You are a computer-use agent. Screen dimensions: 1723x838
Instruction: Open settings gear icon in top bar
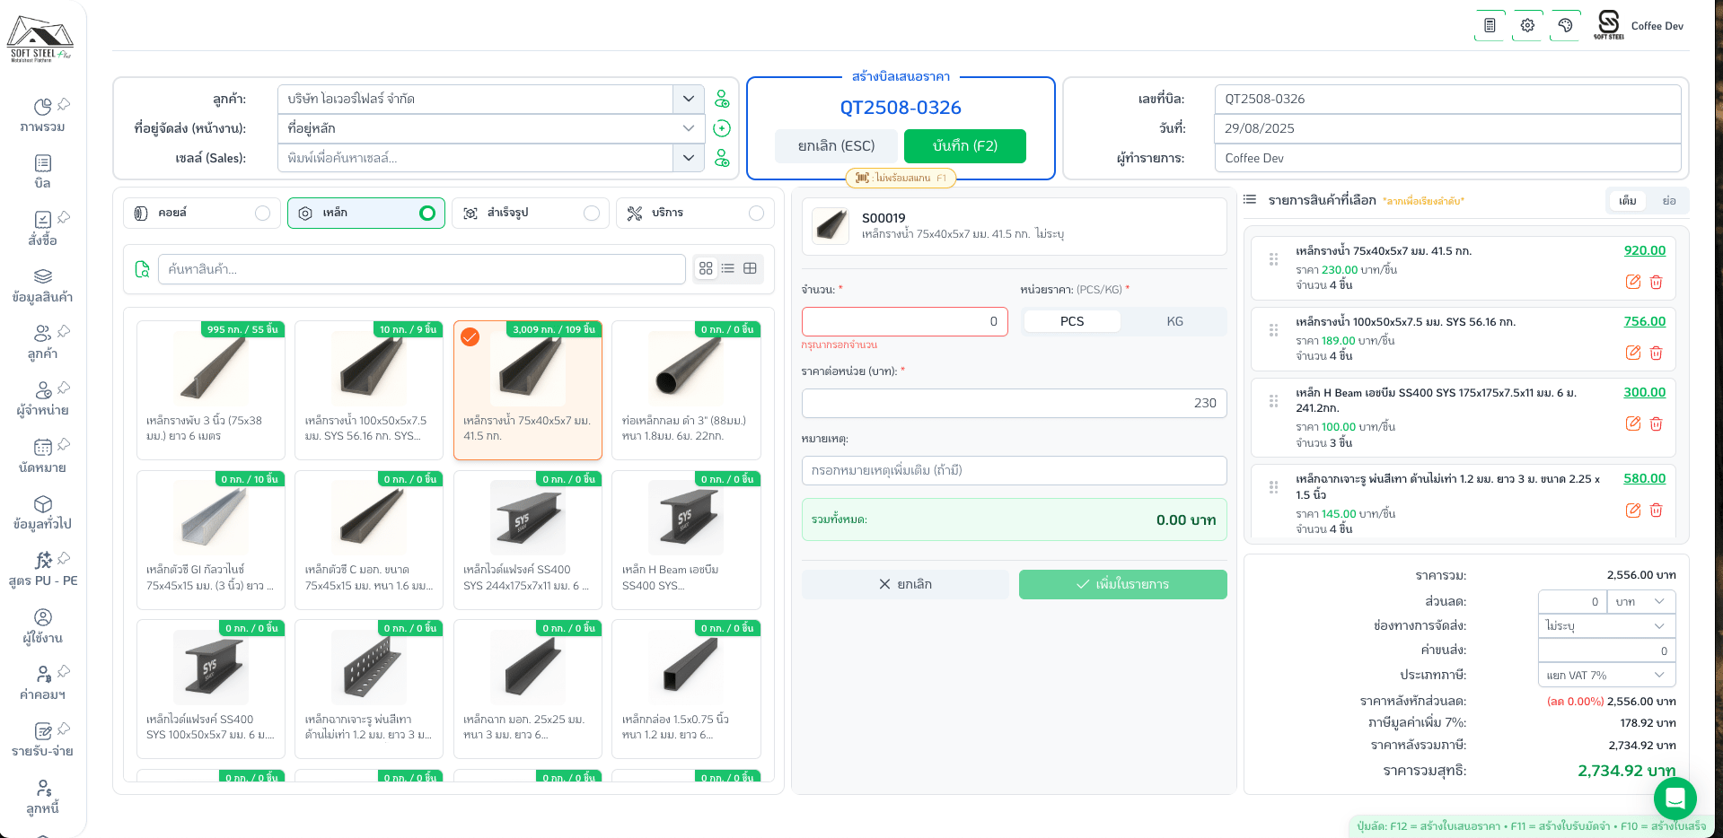[1527, 25]
